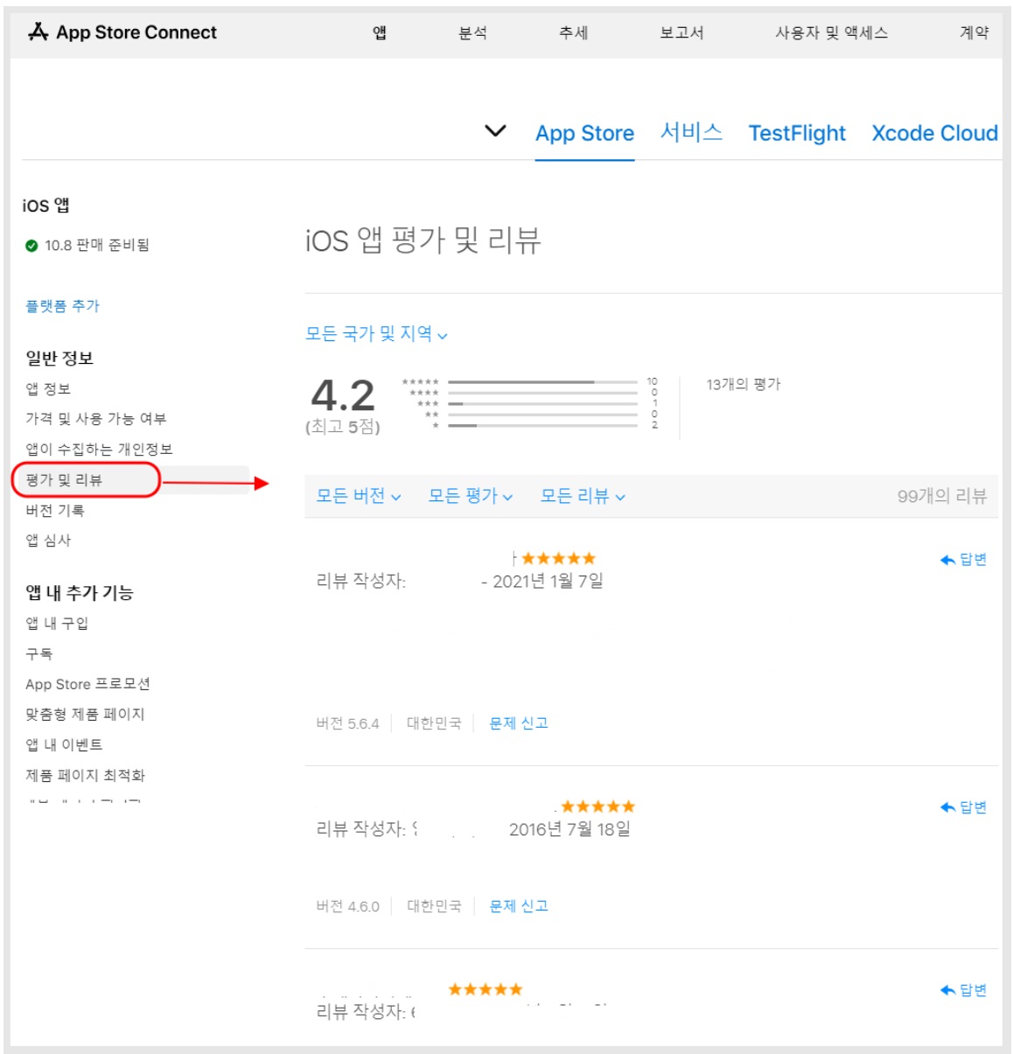Switch to the TestFlight tab
Viewport: 1013px width, 1054px height.
(x=797, y=133)
